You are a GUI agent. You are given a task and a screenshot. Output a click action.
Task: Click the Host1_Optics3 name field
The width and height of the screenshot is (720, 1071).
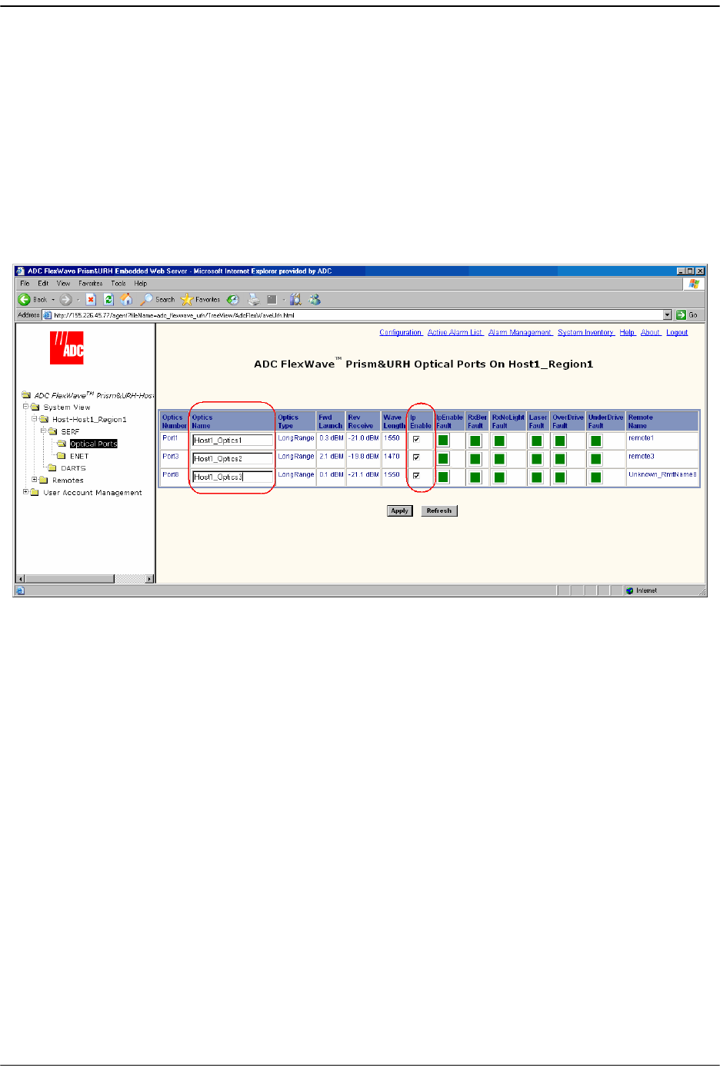233,477
